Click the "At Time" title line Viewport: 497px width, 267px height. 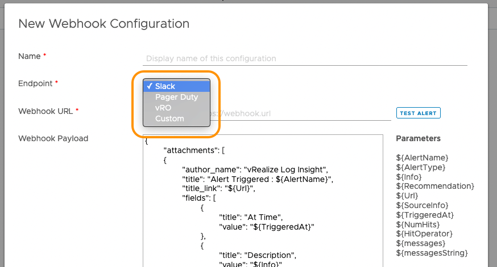coord(251,217)
